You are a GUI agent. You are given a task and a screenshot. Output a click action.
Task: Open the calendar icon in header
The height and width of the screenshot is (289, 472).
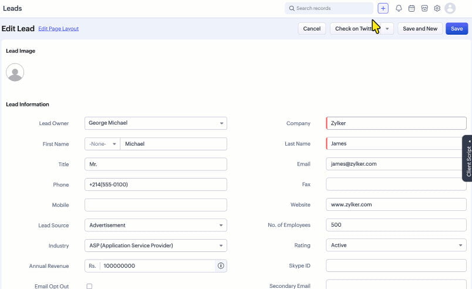(x=412, y=8)
